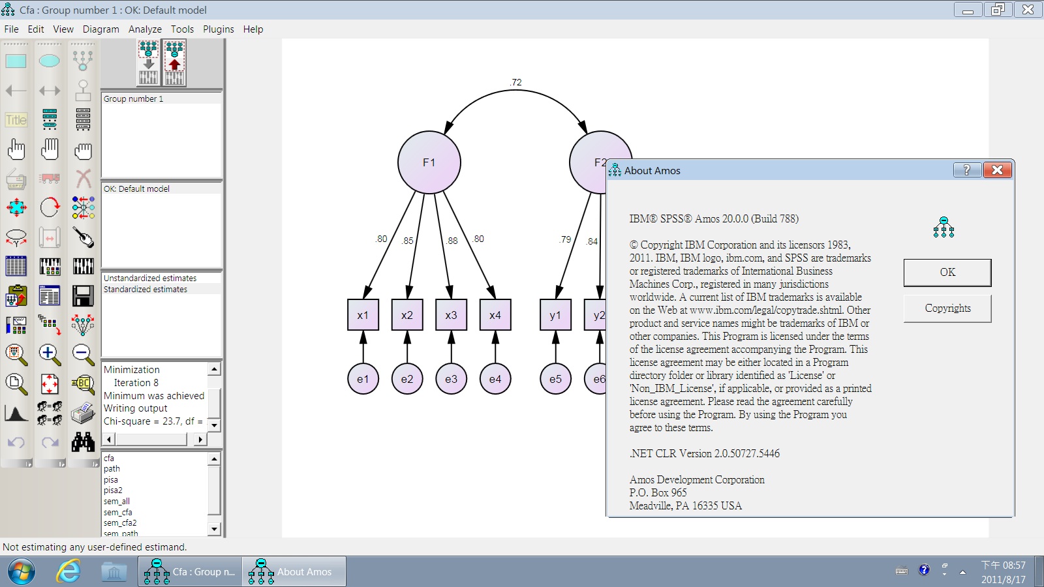The height and width of the screenshot is (587, 1044).
Task: Click the Select all objects hand tool
Action: point(50,149)
